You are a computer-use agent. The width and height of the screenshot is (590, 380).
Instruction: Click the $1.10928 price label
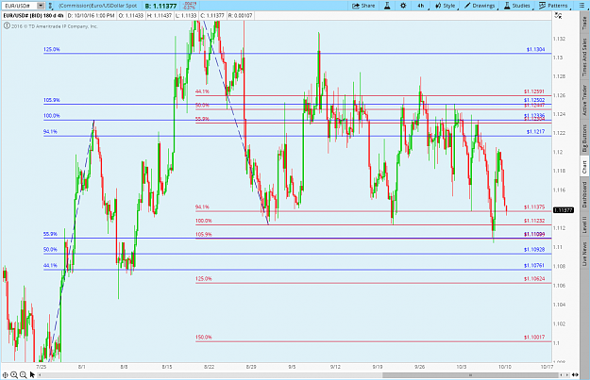534,250
